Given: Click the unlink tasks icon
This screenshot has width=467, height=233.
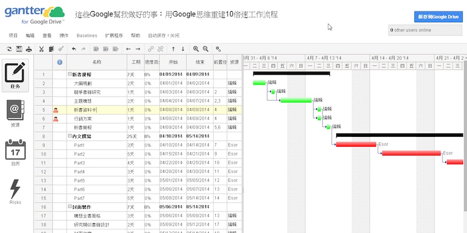Looking at the screenshot, I should 161,49.
